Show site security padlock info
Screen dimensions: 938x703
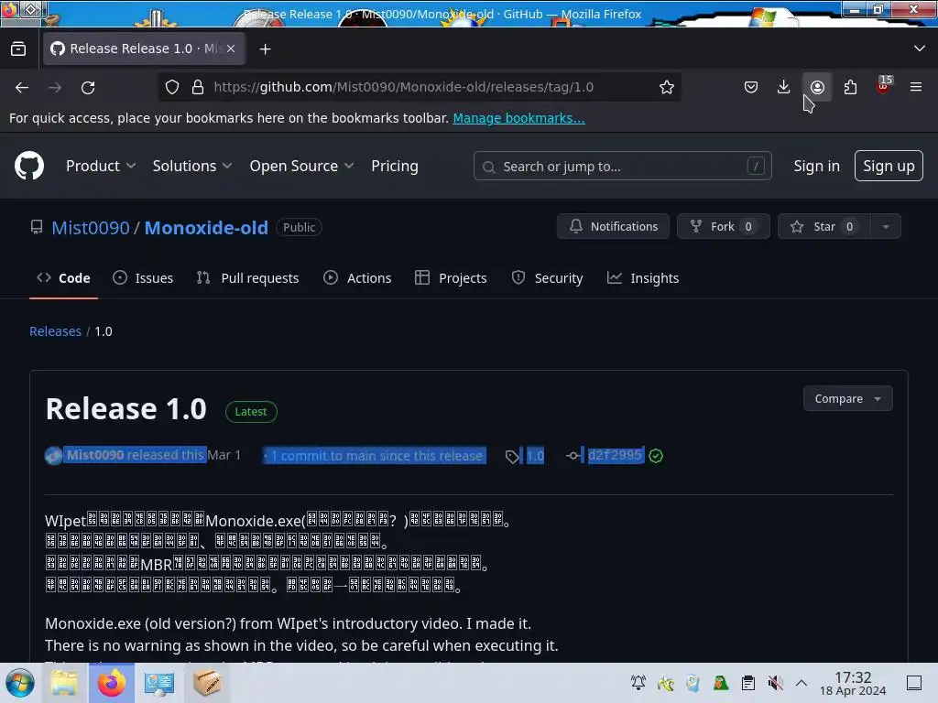tap(198, 87)
